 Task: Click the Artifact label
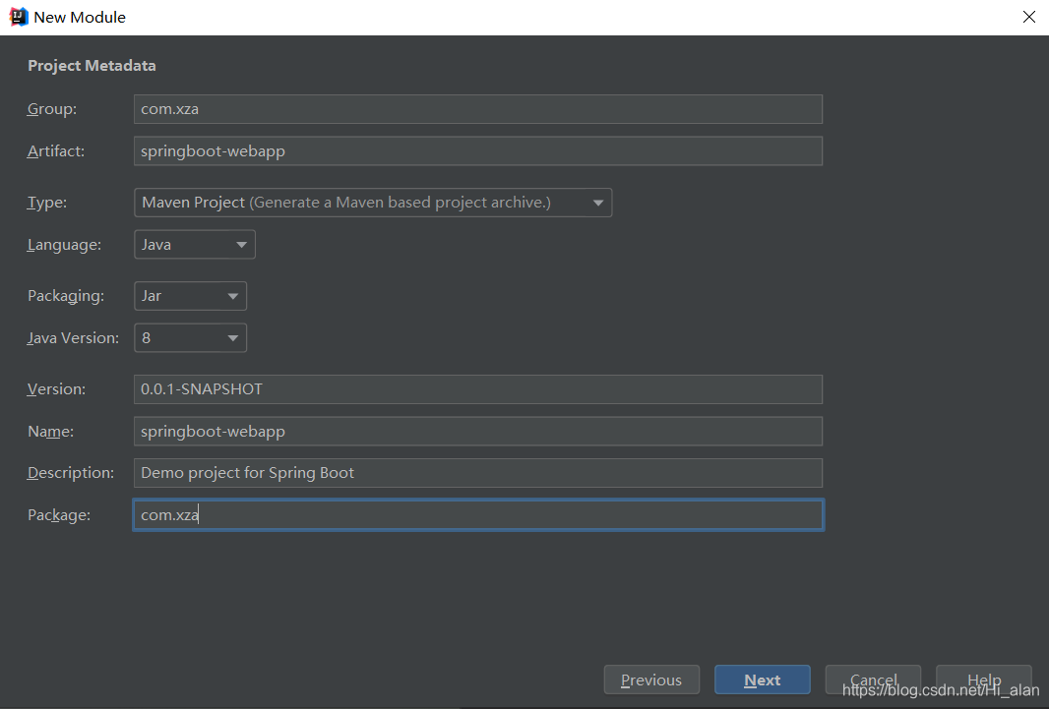click(x=56, y=151)
